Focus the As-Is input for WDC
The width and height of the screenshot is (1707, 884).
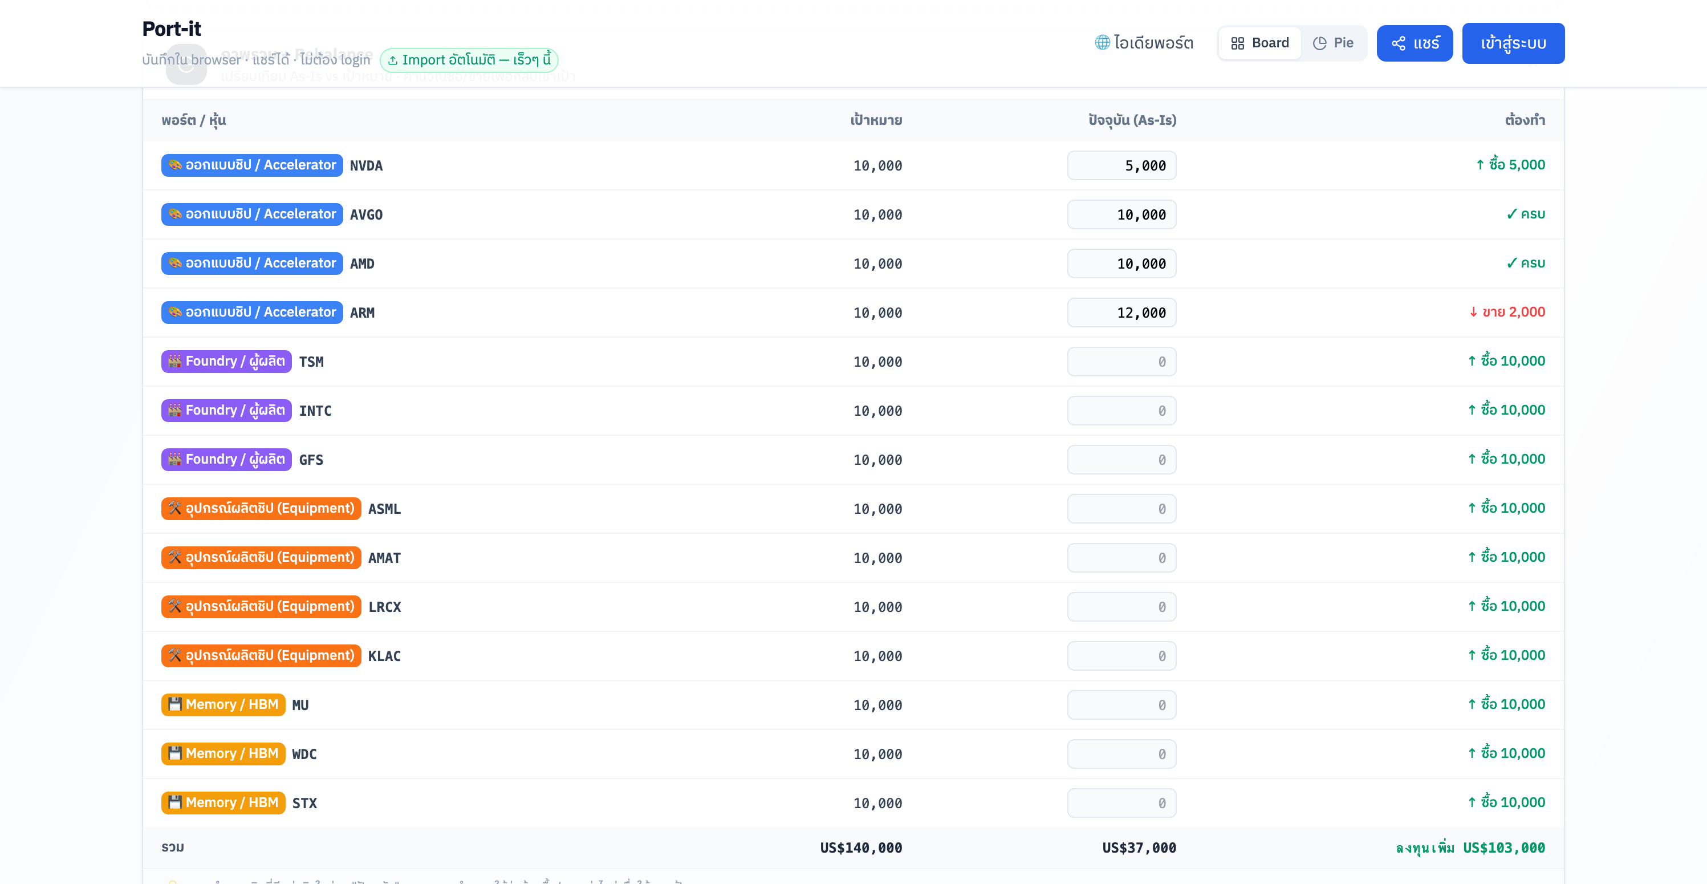[x=1122, y=754]
